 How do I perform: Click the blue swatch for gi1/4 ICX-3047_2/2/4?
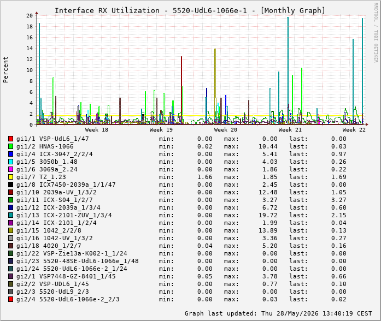[10, 154]
